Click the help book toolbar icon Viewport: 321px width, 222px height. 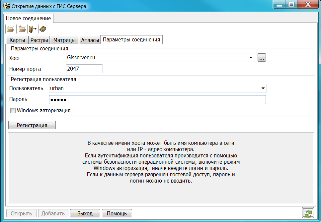pos(43,29)
